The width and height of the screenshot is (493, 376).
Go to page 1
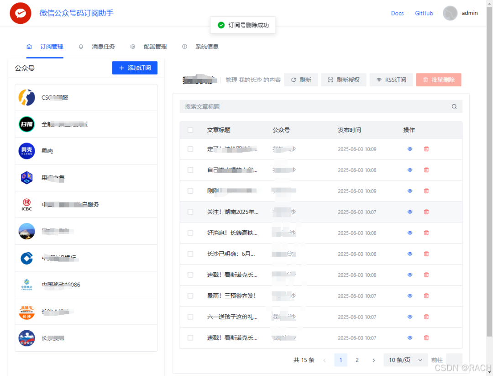click(341, 360)
